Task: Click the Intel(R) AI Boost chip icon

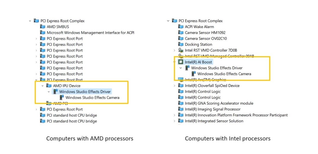Action: click(181, 62)
